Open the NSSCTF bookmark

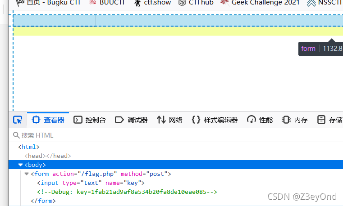pos(325,3)
